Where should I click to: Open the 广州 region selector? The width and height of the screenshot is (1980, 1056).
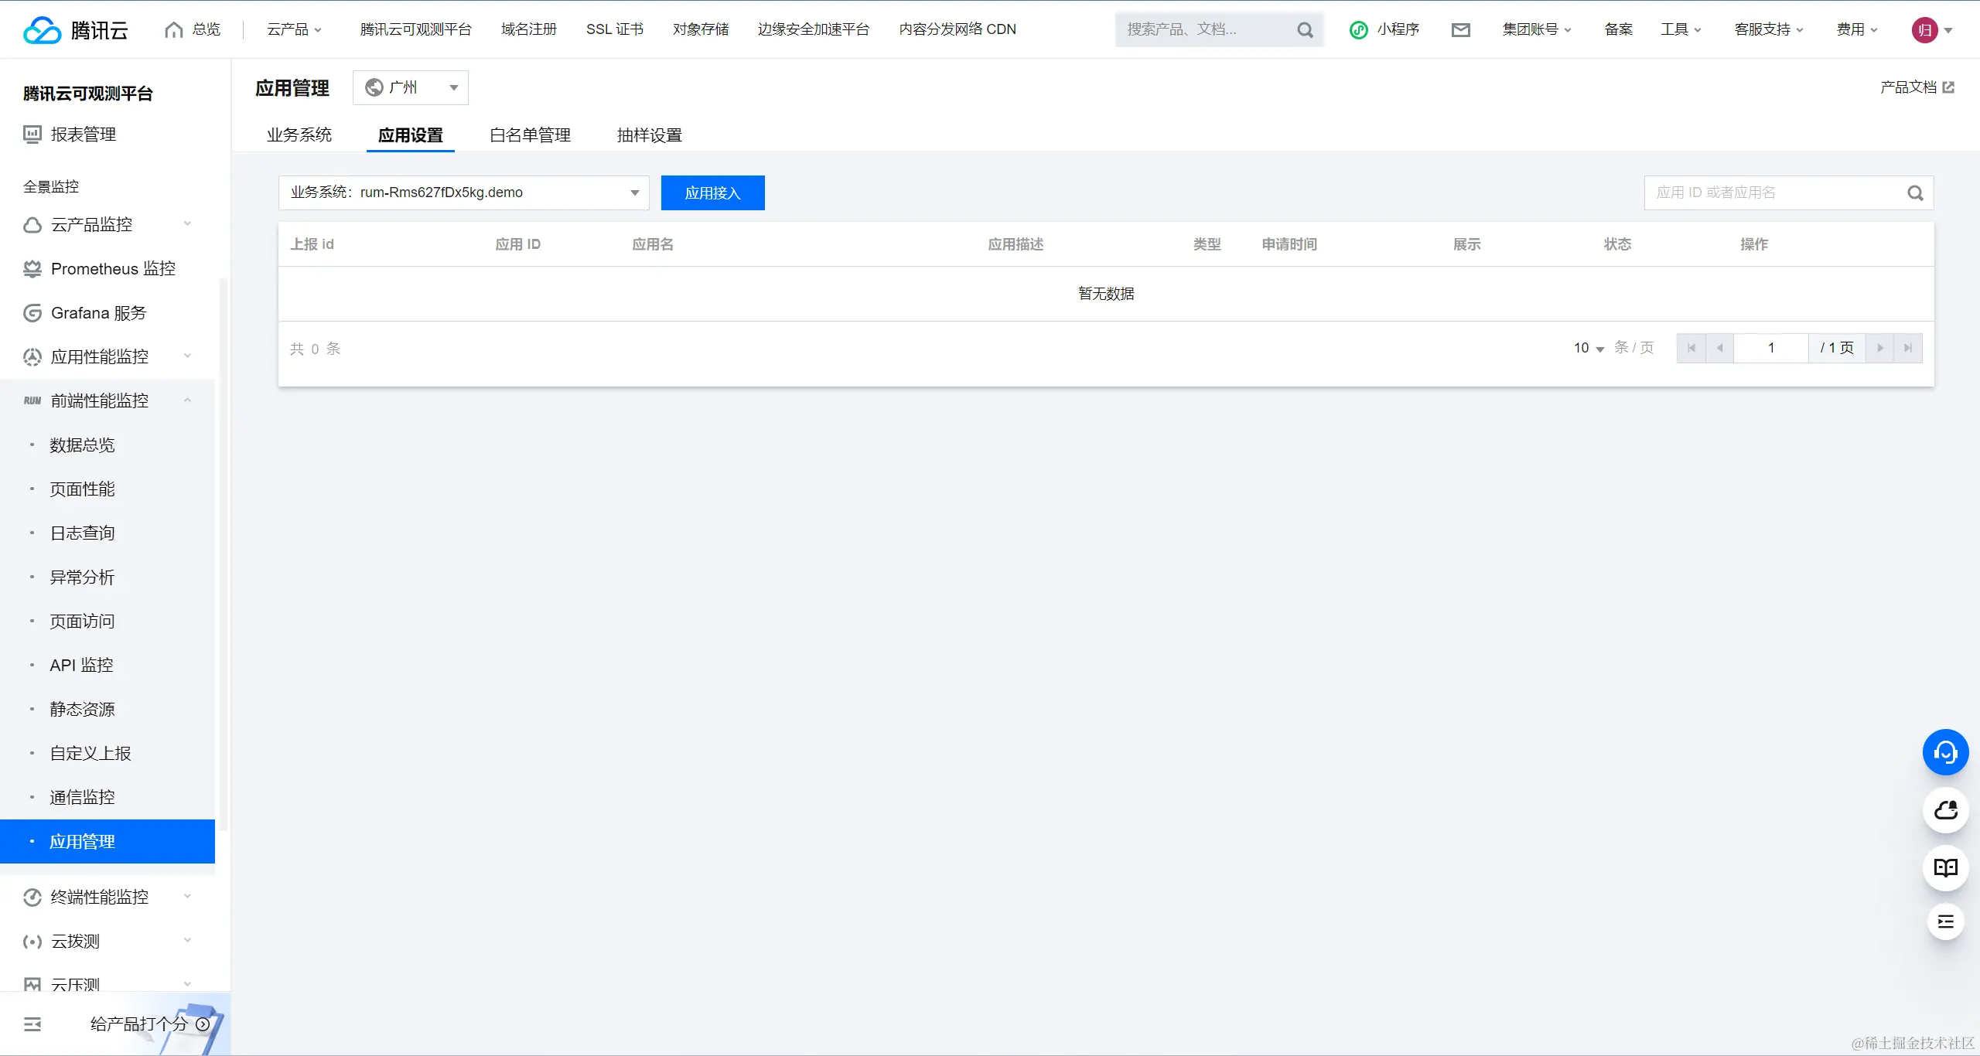click(x=410, y=87)
